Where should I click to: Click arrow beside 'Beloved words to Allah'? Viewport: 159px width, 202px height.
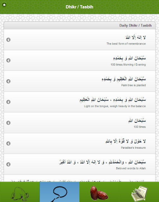tap(9, 164)
